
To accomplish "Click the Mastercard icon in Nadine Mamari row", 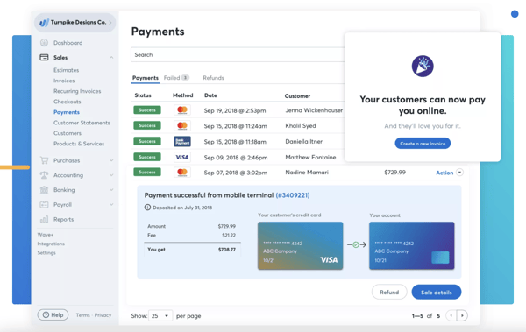I will click(x=182, y=173).
